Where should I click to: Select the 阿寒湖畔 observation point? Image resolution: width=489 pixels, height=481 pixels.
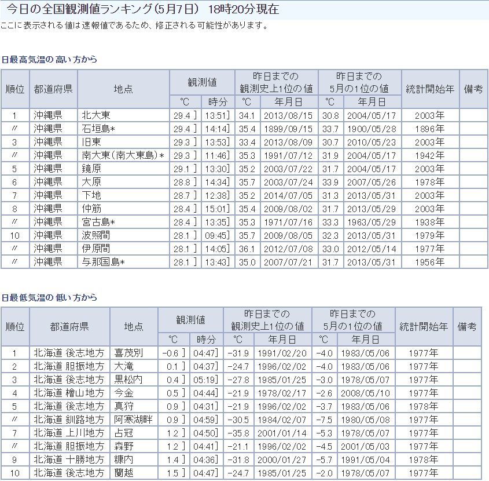click(133, 420)
